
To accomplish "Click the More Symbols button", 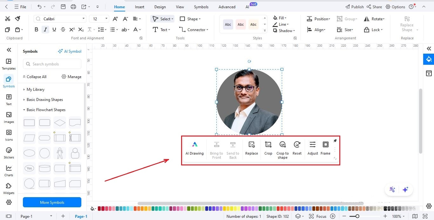I will click(x=52, y=202).
